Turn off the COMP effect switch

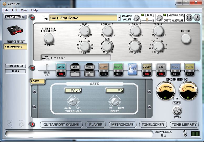tap(147, 74)
